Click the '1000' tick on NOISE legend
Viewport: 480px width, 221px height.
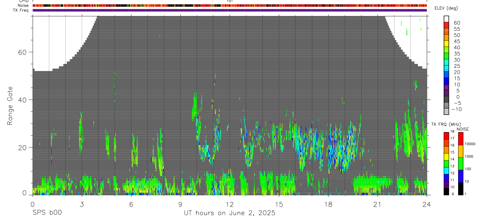click(x=469, y=157)
